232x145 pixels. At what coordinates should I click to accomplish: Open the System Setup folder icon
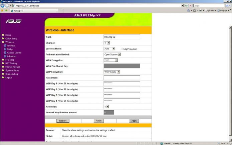pos(3,70)
